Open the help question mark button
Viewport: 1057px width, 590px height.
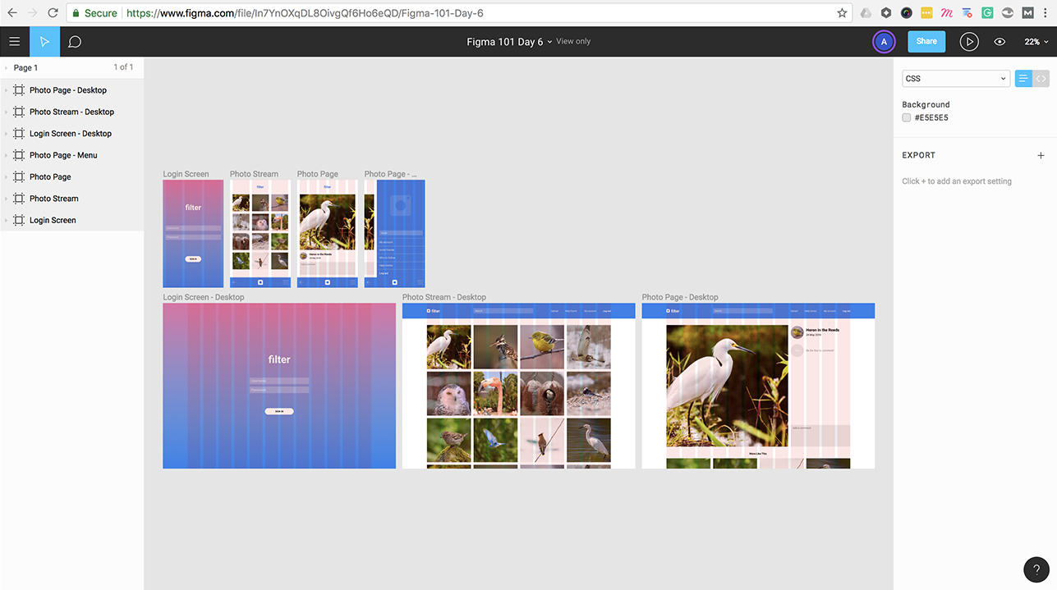point(1036,569)
